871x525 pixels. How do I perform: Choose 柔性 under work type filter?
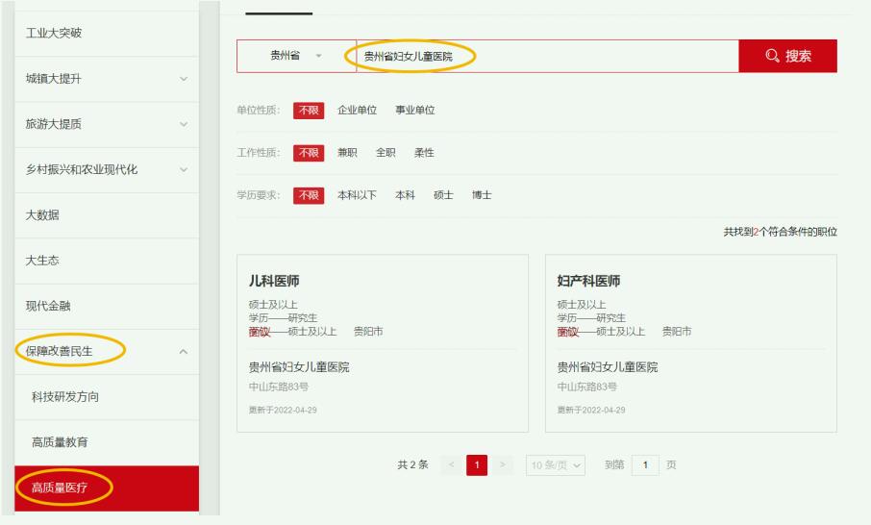424,153
